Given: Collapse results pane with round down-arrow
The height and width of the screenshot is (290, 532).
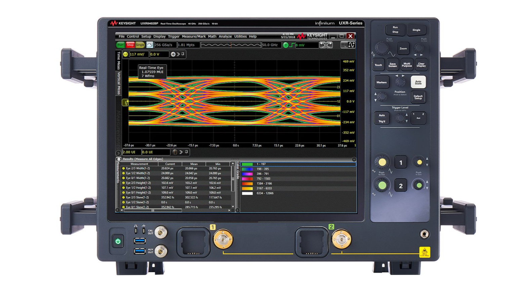Looking at the screenshot, I should [354, 159].
